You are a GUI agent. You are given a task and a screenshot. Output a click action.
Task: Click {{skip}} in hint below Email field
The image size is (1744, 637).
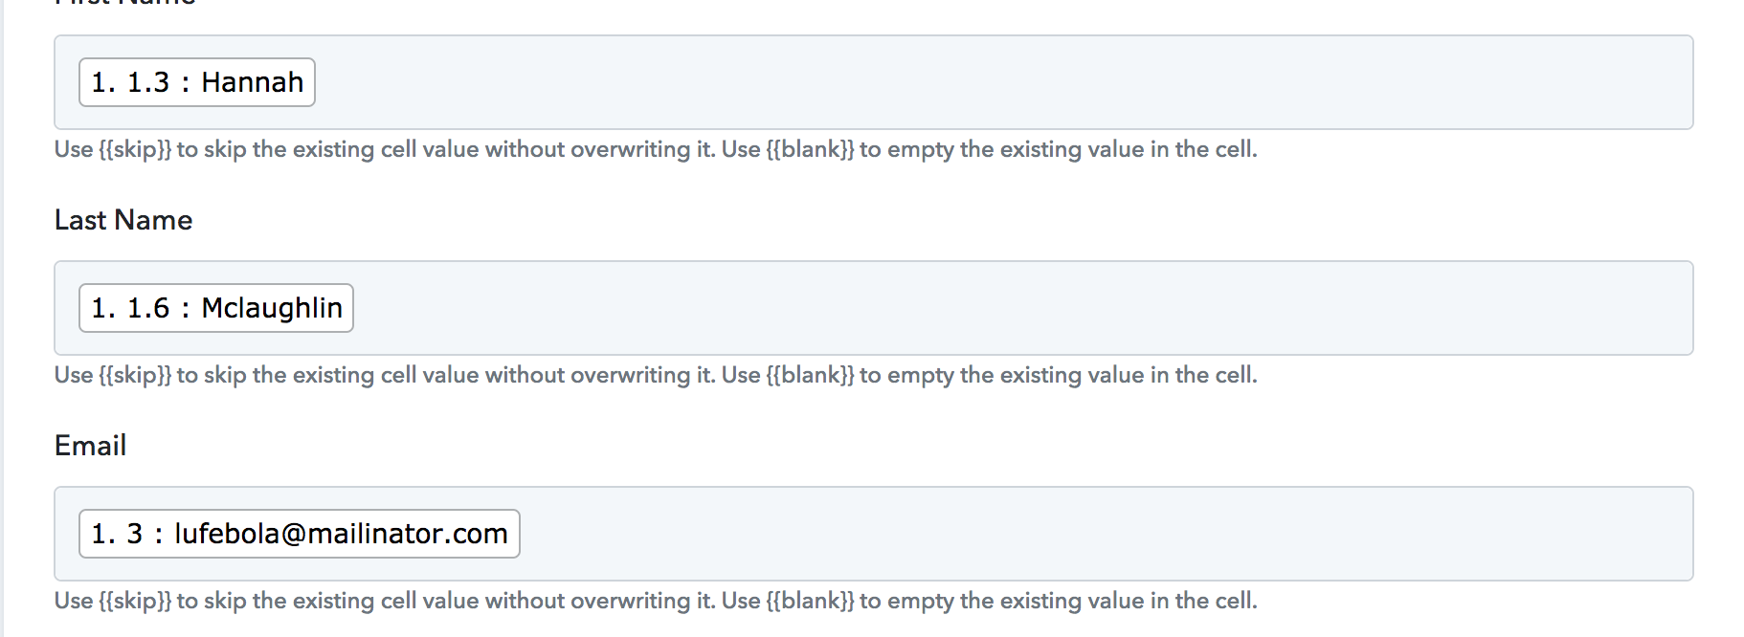pos(135,602)
